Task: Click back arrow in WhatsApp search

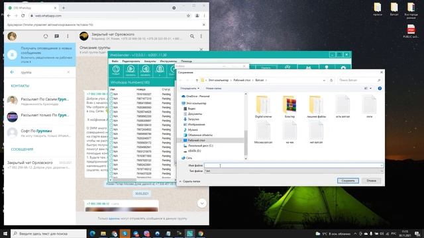Action: click(x=12, y=72)
